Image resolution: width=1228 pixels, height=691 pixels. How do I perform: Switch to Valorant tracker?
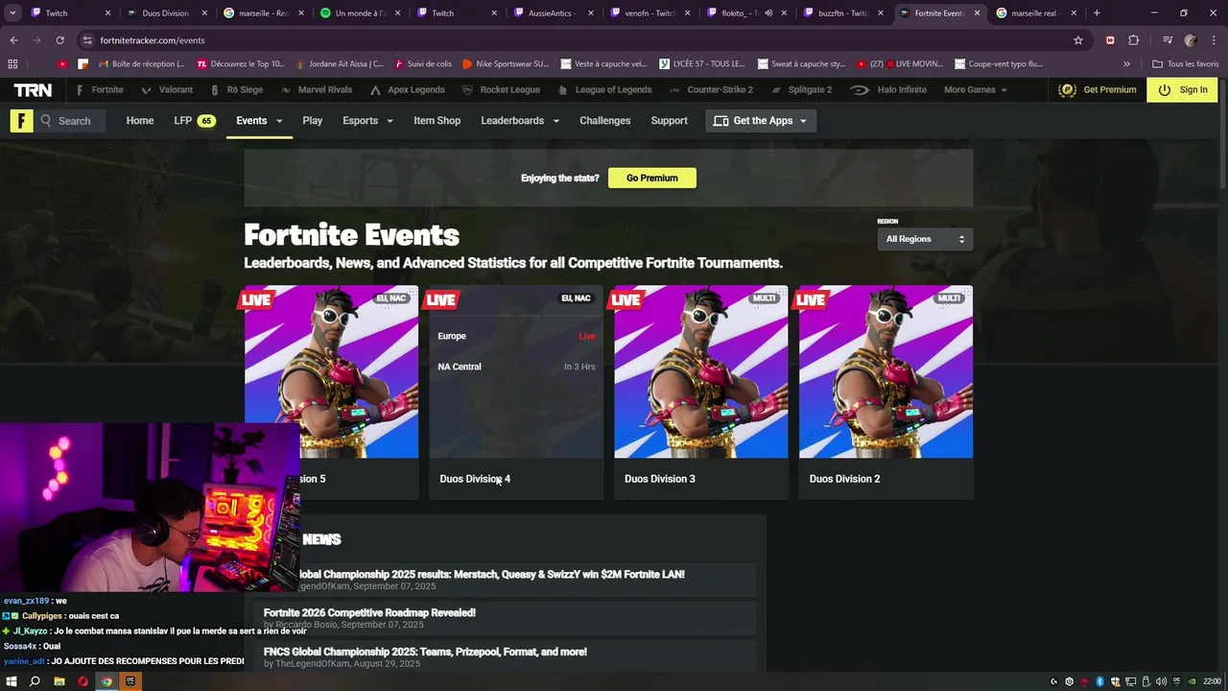[166, 89]
